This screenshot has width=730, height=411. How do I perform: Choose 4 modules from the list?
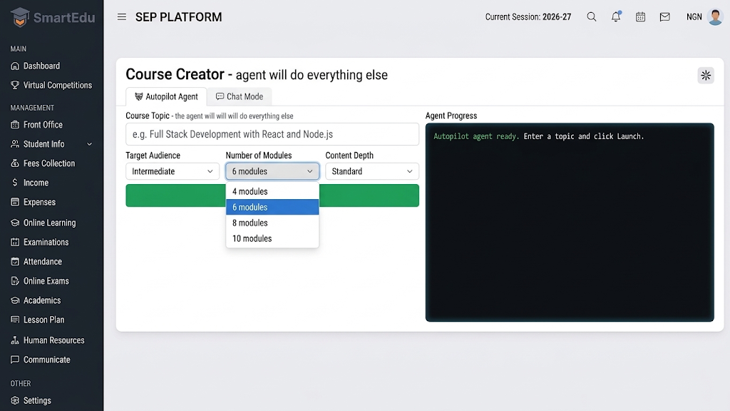click(x=272, y=191)
